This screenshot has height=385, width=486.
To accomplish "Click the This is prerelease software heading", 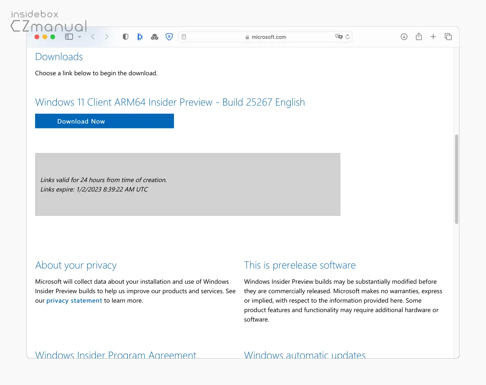I will (300, 265).
